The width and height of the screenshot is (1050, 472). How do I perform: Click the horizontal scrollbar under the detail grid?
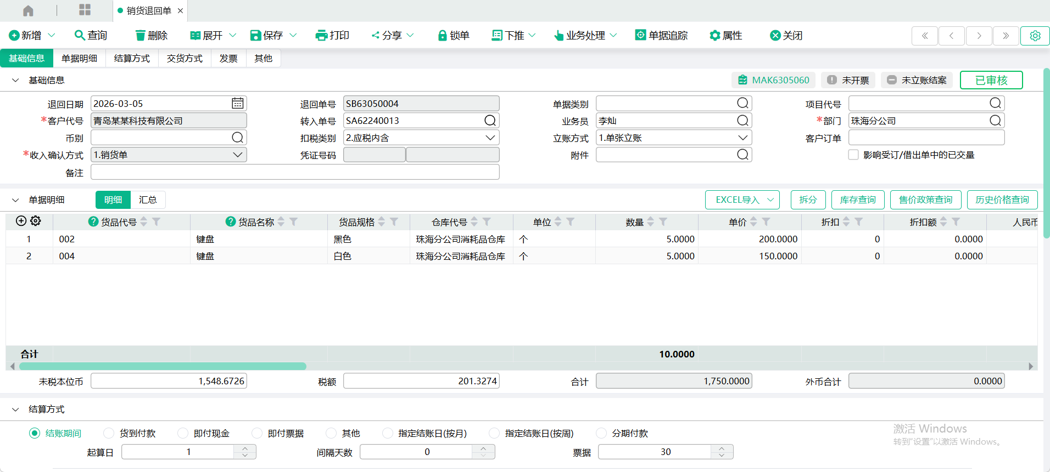click(x=163, y=366)
